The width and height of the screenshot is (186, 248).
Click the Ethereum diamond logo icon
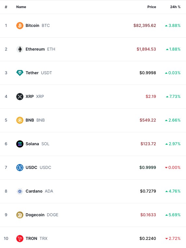[x=20, y=49]
